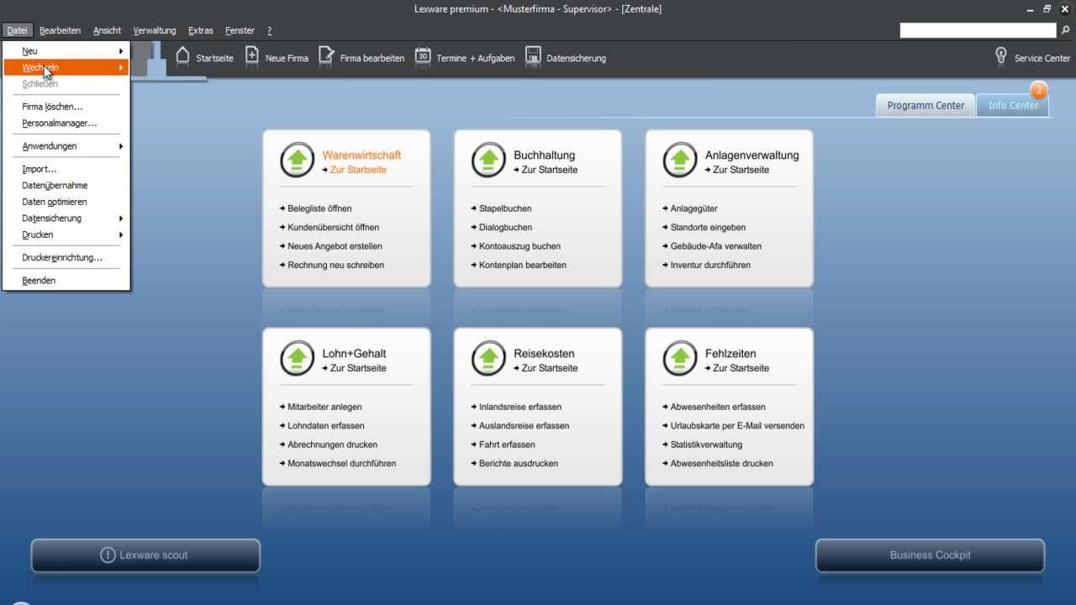Screen dimensions: 1076x605
Task: Open the ? help menu
Action: (x=269, y=30)
